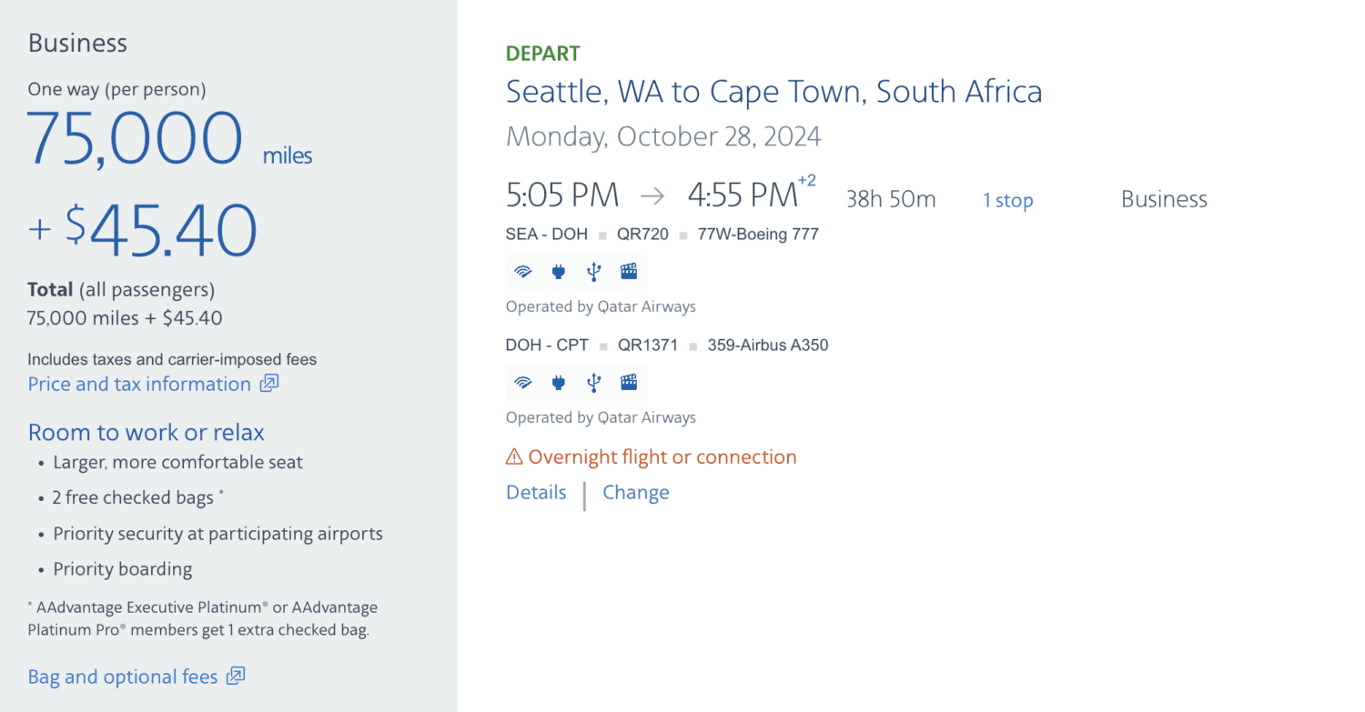Screen dimensions: 1365x712
Task: Click the USB icon on the DOH-CPT flight
Action: (593, 382)
